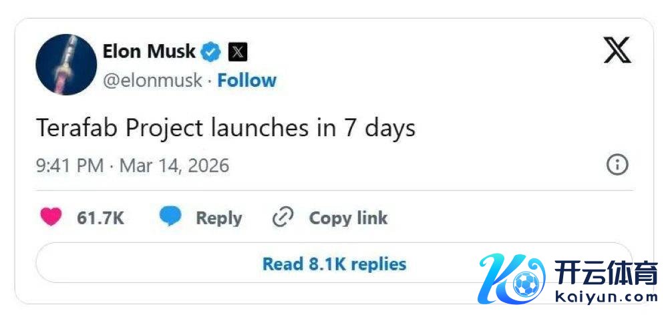Click the 开云体育 Chinese watermark text
The height and width of the screenshot is (319, 668).
(607, 274)
